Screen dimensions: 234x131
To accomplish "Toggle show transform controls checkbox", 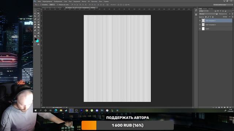I will (57, 5).
